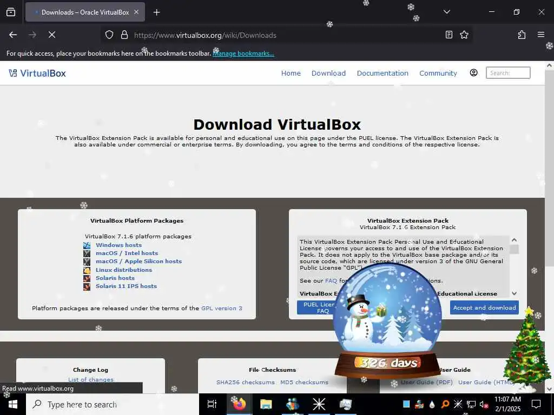Screen dimensions: 554x415
Task: Open the GPL version 3 link
Action: pyautogui.click(x=221, y=308)
